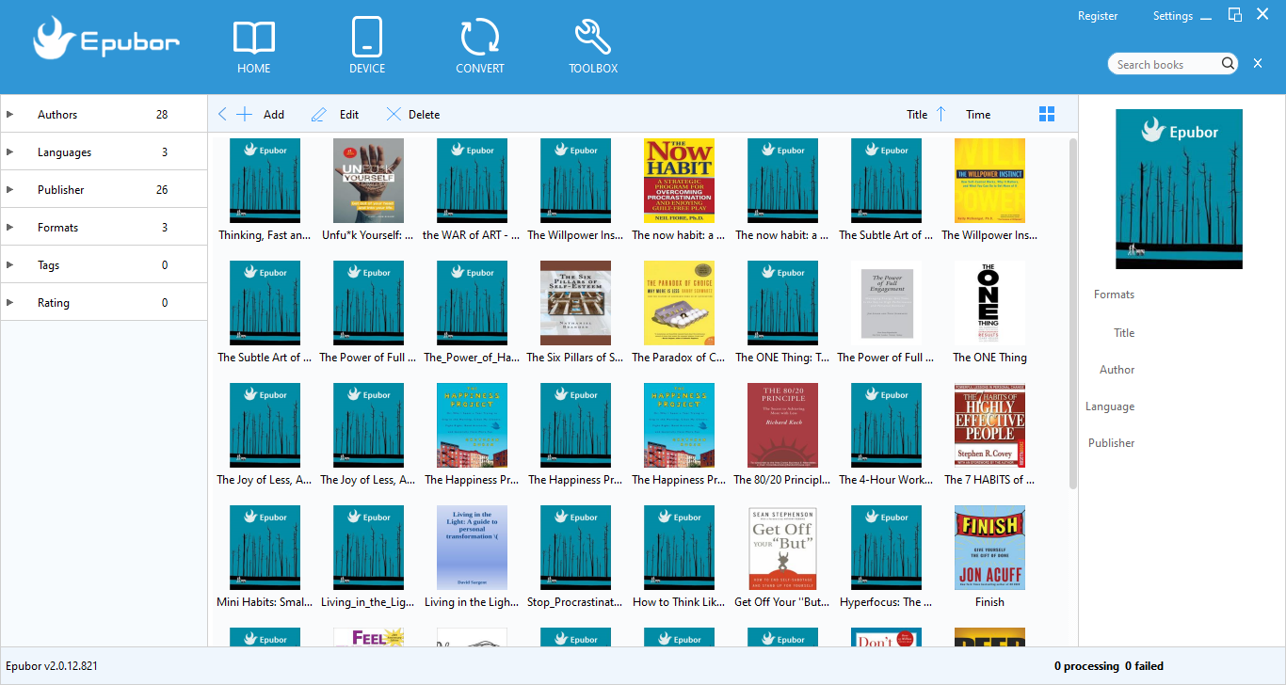The width and height of the screenshot is (1286, 685).
Task: Click the search magnifier icon
Action: point(1229,64)
